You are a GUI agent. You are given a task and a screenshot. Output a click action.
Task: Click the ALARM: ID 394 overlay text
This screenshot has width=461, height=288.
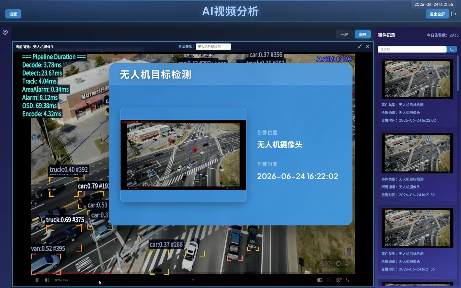click(x=334, y=59)
